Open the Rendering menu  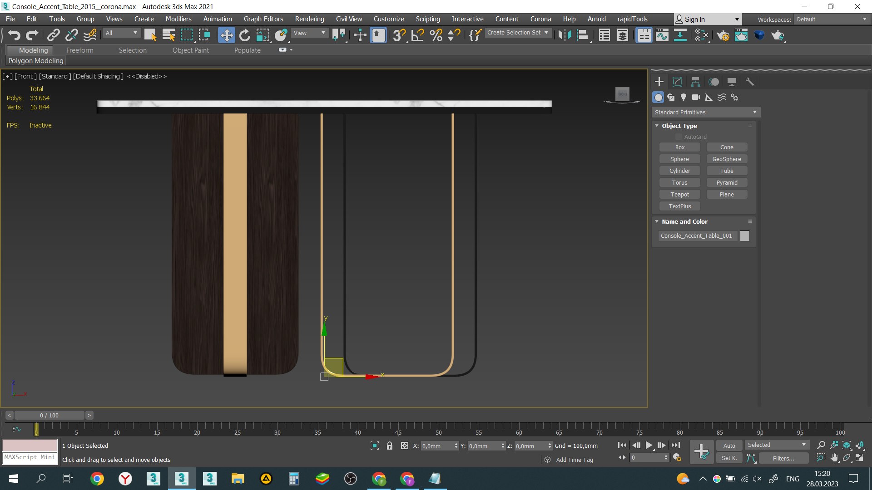309,19
